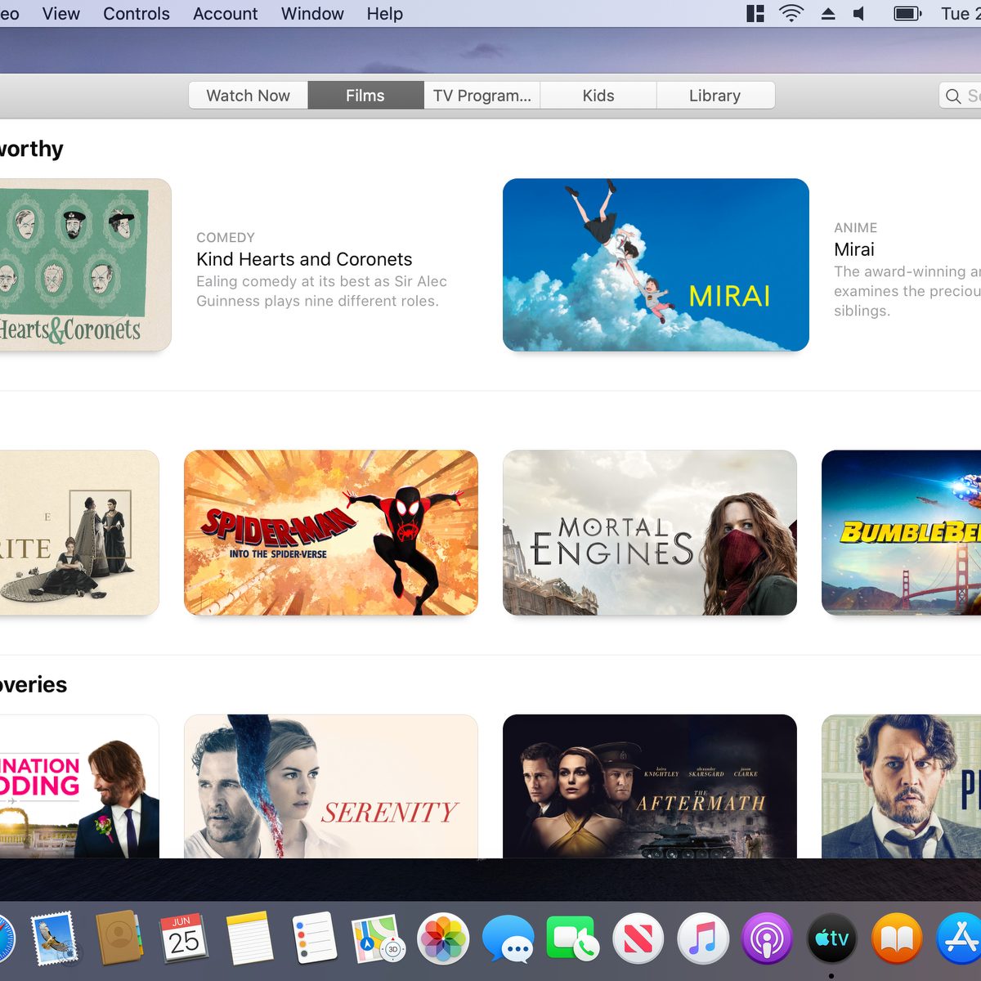Viewport: 981px width, 981px height.
Task: Open the battery status menu
Action: [907, 13]
